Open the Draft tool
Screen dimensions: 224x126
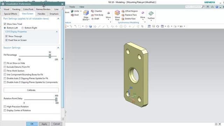coord(95,19)
